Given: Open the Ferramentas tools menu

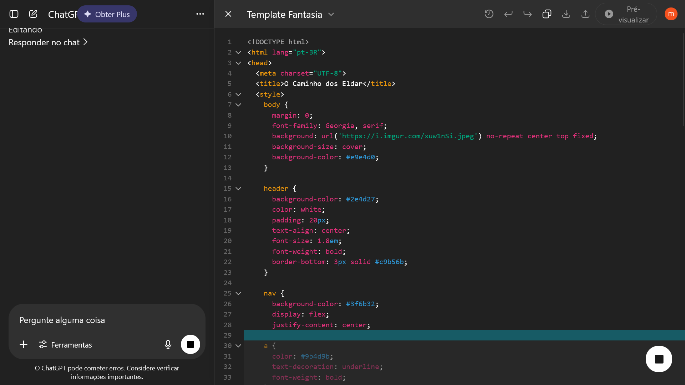Looking at the screenshot, I should tap(65, 345).
